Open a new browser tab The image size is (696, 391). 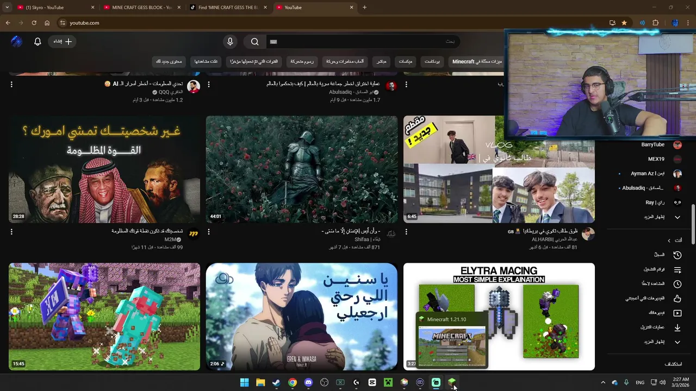[x=364, y=8]
